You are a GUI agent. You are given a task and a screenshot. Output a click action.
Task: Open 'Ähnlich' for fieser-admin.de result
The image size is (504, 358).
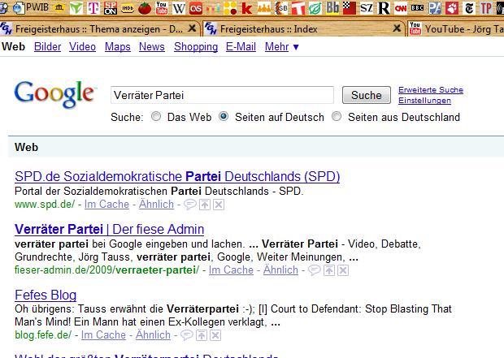[280, 270]
